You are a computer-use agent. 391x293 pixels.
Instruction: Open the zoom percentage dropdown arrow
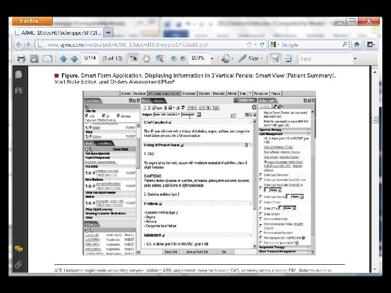coord(212,59)
